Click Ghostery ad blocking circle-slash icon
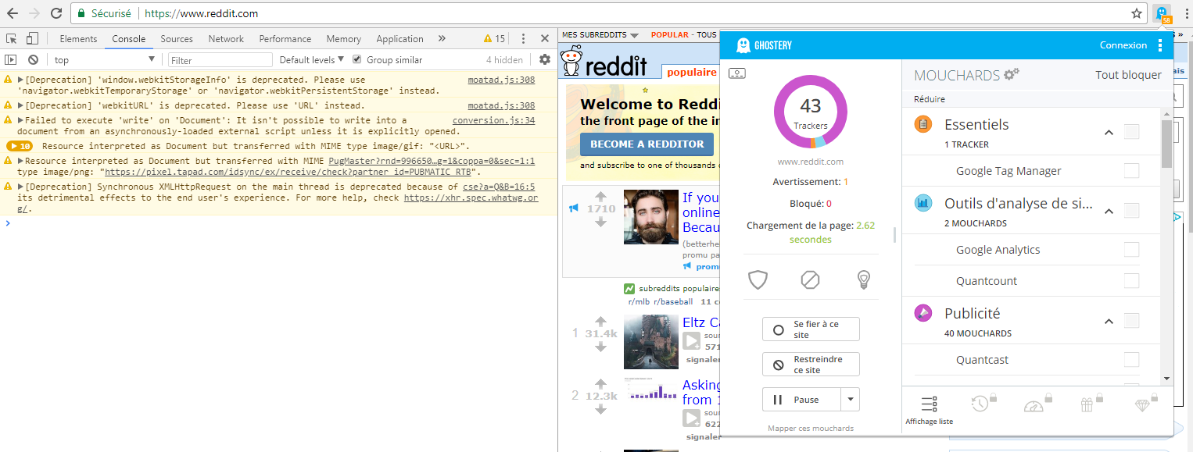Screen dimensions: 1193x452 click(x=811, y=279)
